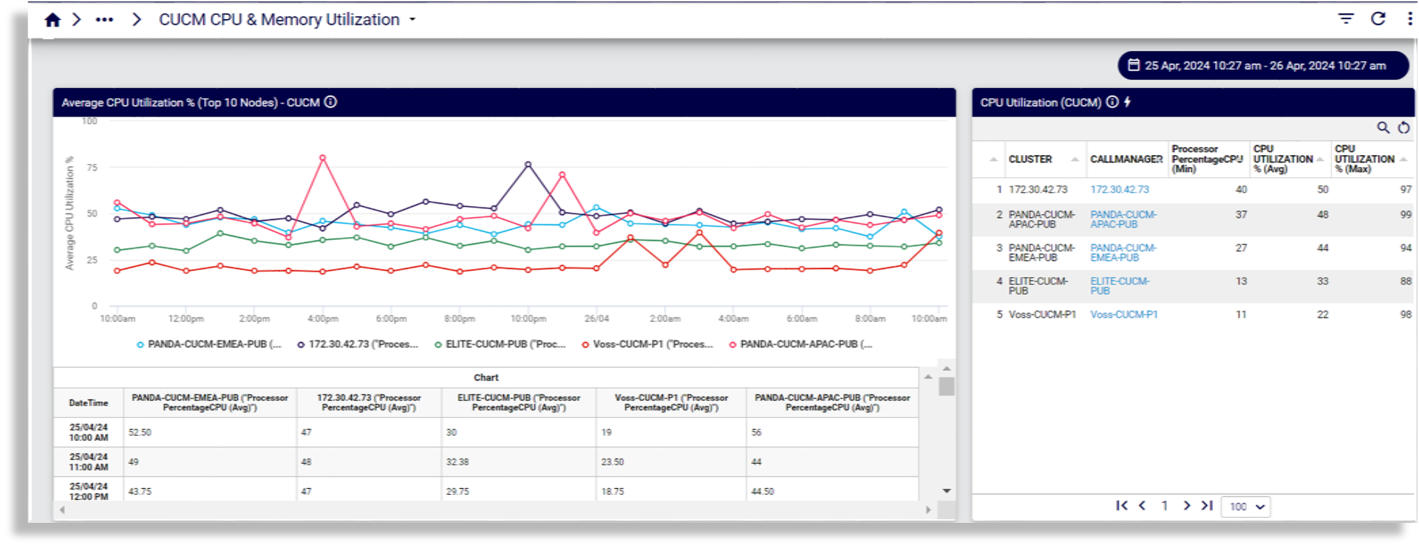
Task: Click the 32.38 value in ELITE-CUCM-PUB column
Action: pos(457,462)
